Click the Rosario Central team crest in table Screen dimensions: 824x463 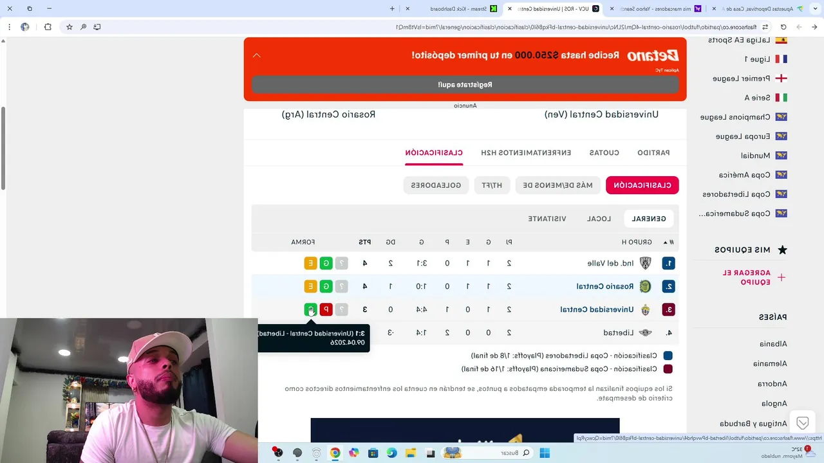click(x=645, y=286)
